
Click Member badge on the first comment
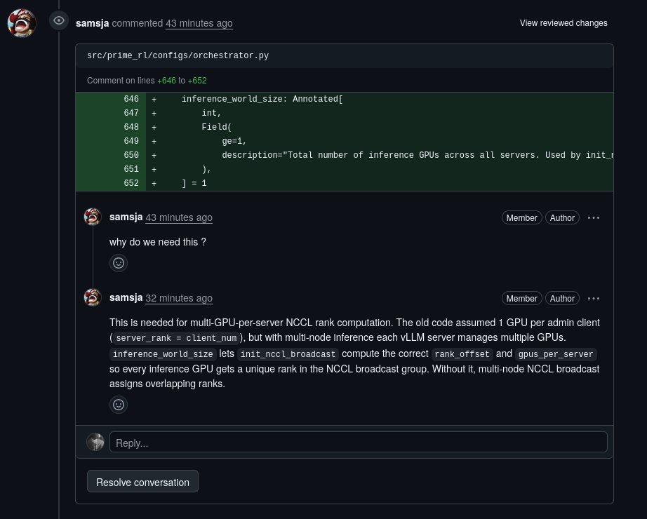click(x=521, y=218)
